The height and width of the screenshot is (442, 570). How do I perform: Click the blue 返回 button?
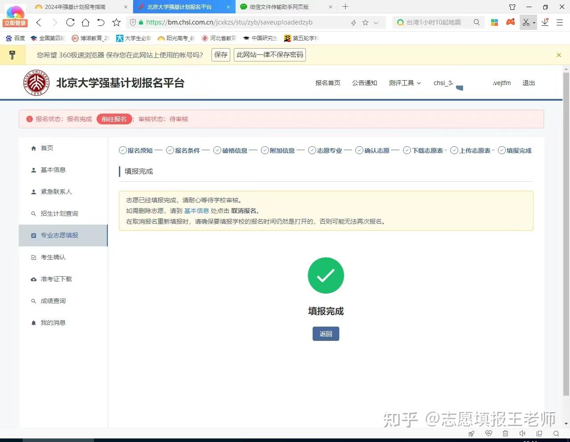[x=326, y=334]
